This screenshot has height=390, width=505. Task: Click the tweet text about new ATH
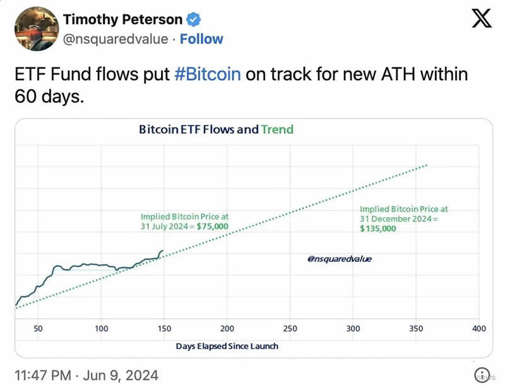point(241,85)
